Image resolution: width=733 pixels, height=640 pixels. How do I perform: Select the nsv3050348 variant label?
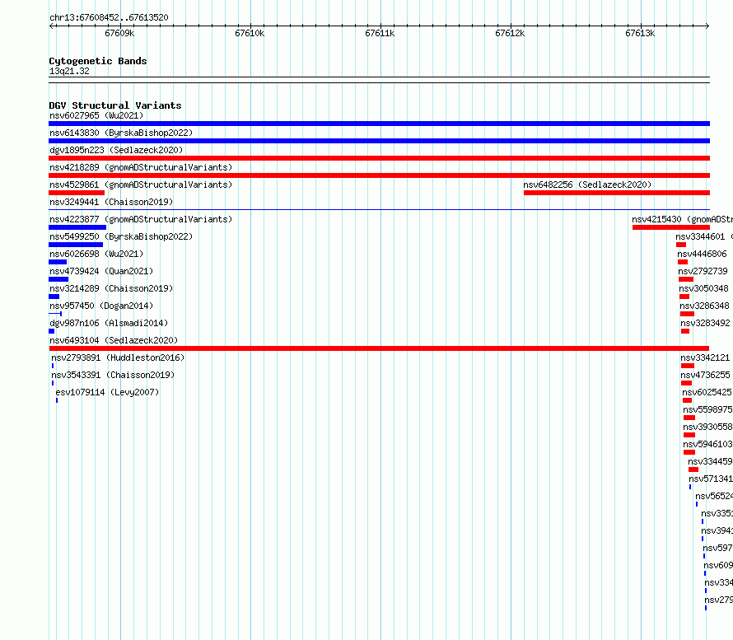[703, 288]
